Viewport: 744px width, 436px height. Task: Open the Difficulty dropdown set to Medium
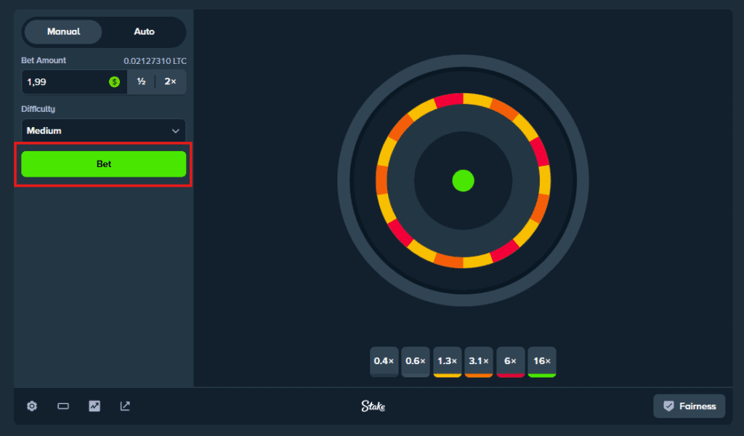[x=103, y=130]
